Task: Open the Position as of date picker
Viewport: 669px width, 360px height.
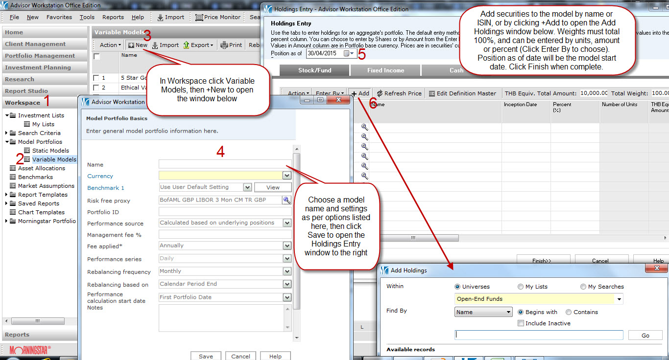Action: click(x=349, y=53)
